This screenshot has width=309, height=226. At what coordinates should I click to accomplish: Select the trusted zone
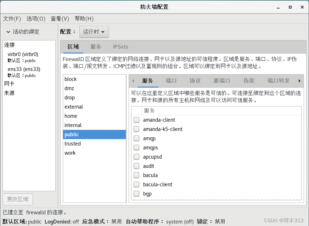(94, 144)
